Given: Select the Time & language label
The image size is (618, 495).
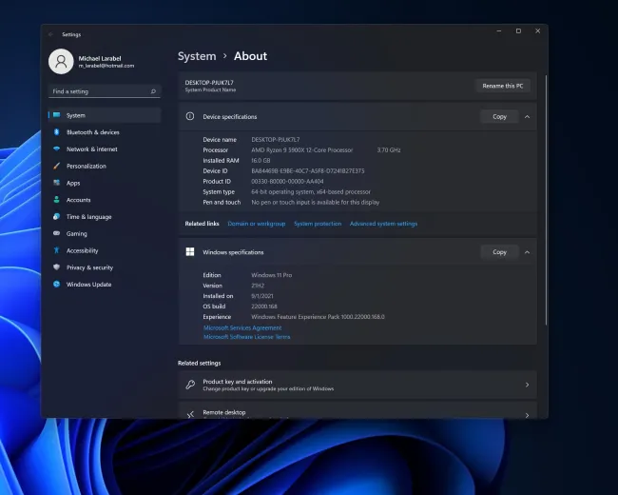Looking at the screenshot, I should [x=88, y=217].
